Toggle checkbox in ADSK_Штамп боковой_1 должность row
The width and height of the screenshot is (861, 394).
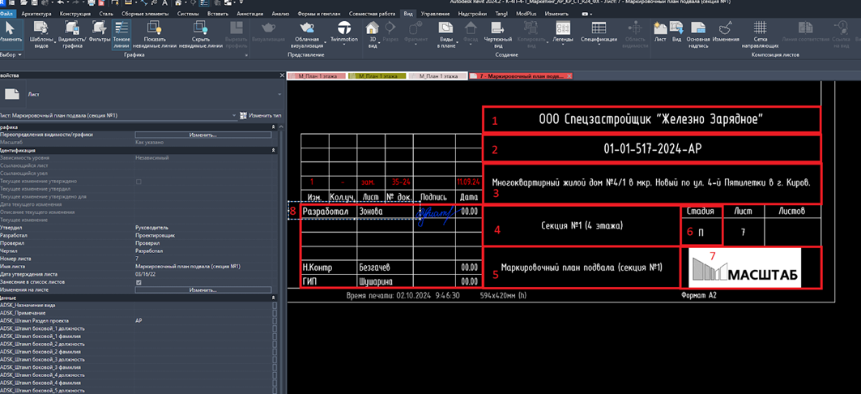(x=275, y=328)
